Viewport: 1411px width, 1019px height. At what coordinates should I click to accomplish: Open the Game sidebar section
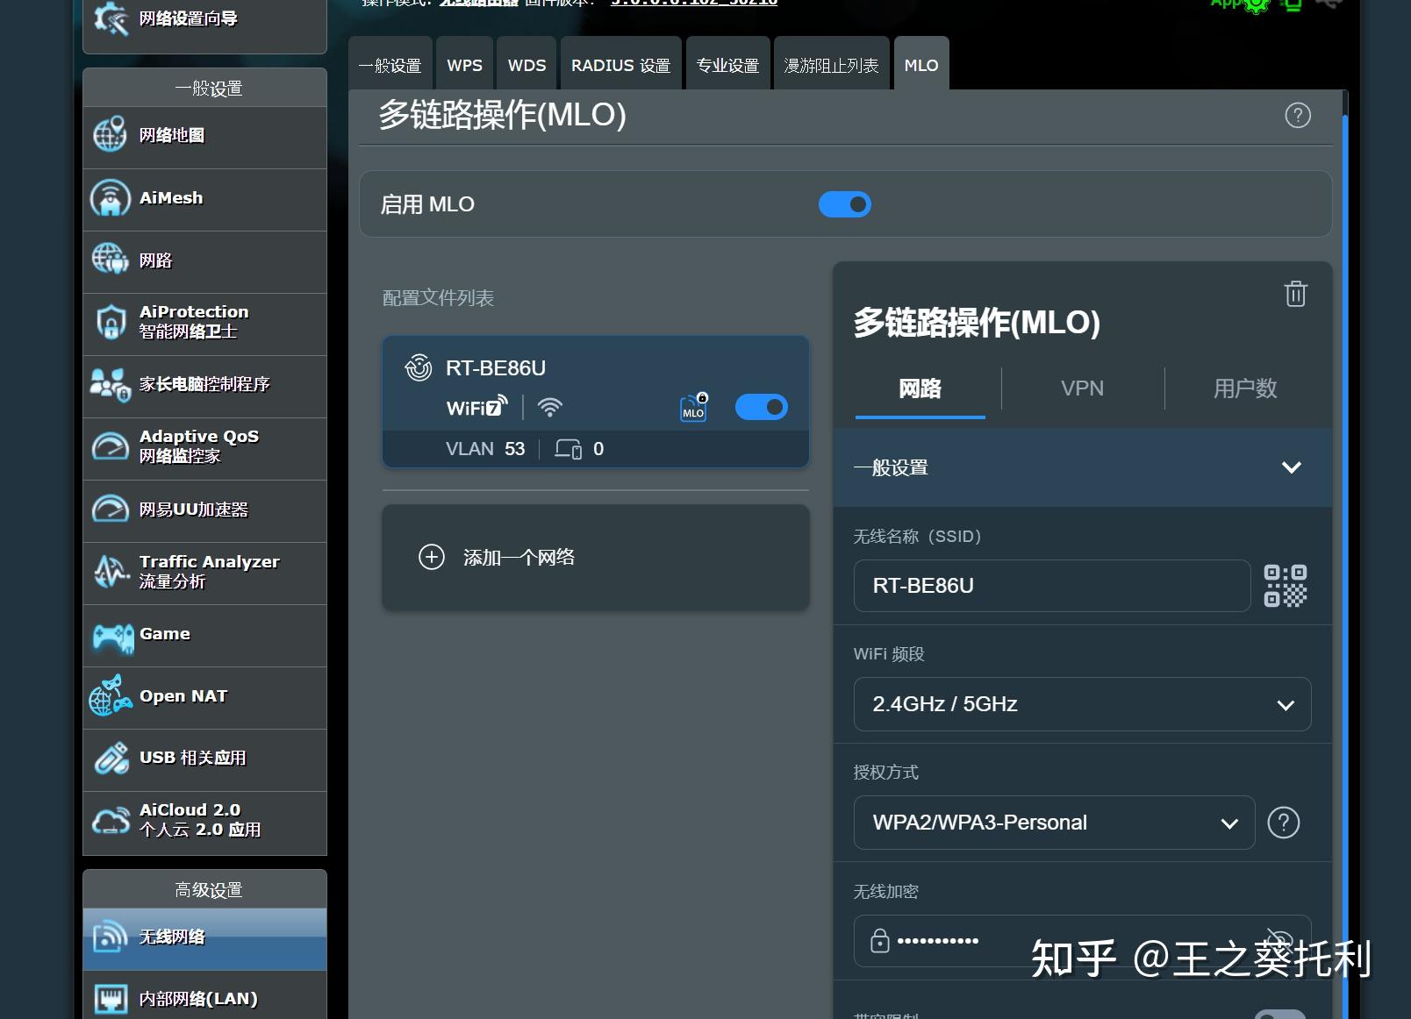(x=163, y=633)
